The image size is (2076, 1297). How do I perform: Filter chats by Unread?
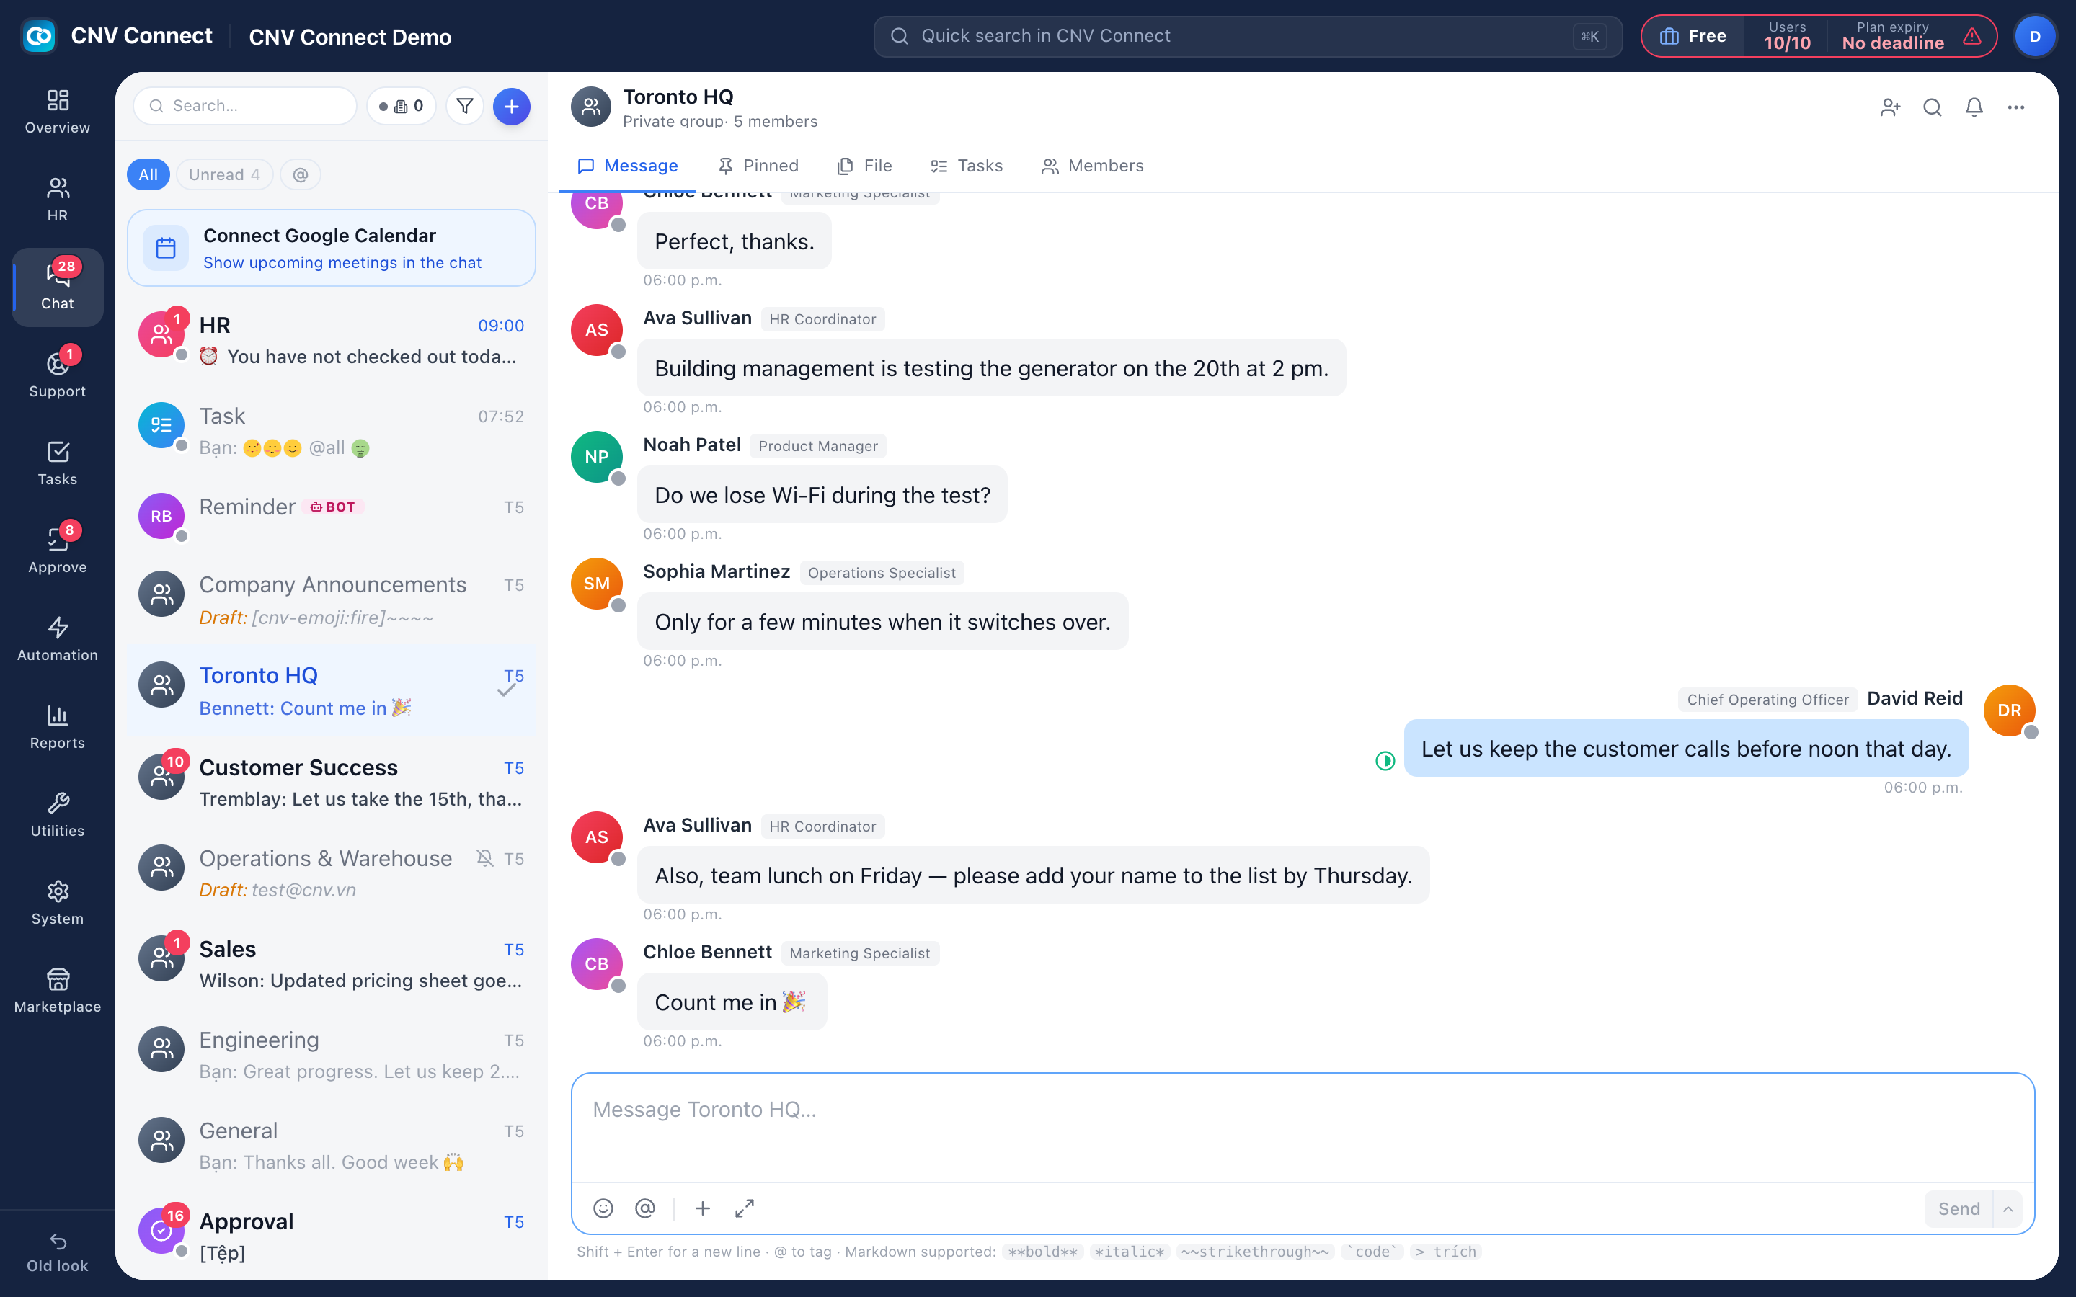coord(224,174)
